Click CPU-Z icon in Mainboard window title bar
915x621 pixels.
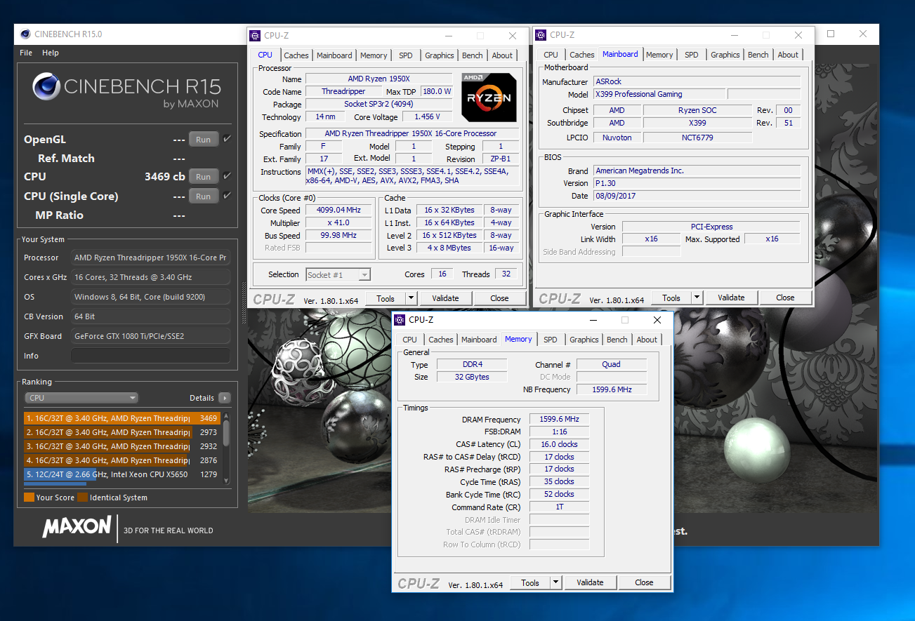(541, 34)
